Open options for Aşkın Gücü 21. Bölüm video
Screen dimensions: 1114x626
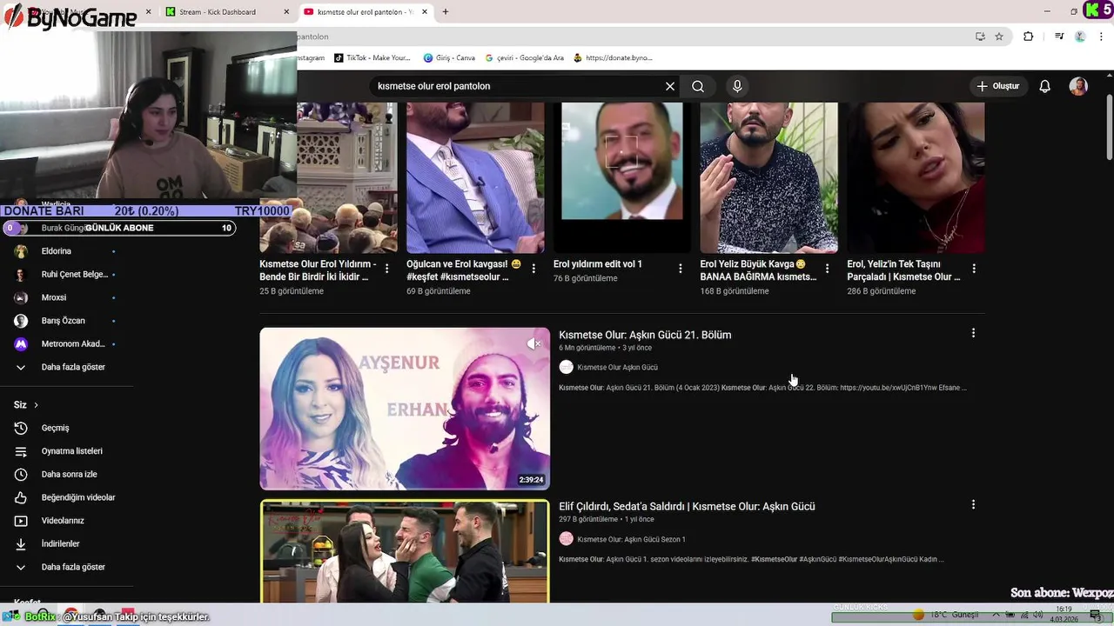(973, 333)
